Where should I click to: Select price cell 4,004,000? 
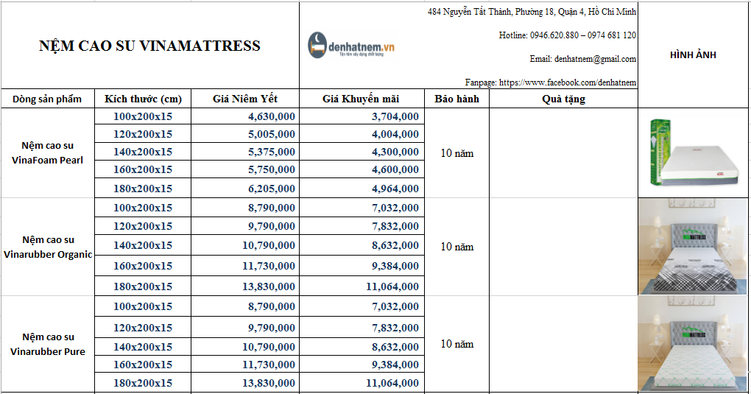[x=362, y=134]
